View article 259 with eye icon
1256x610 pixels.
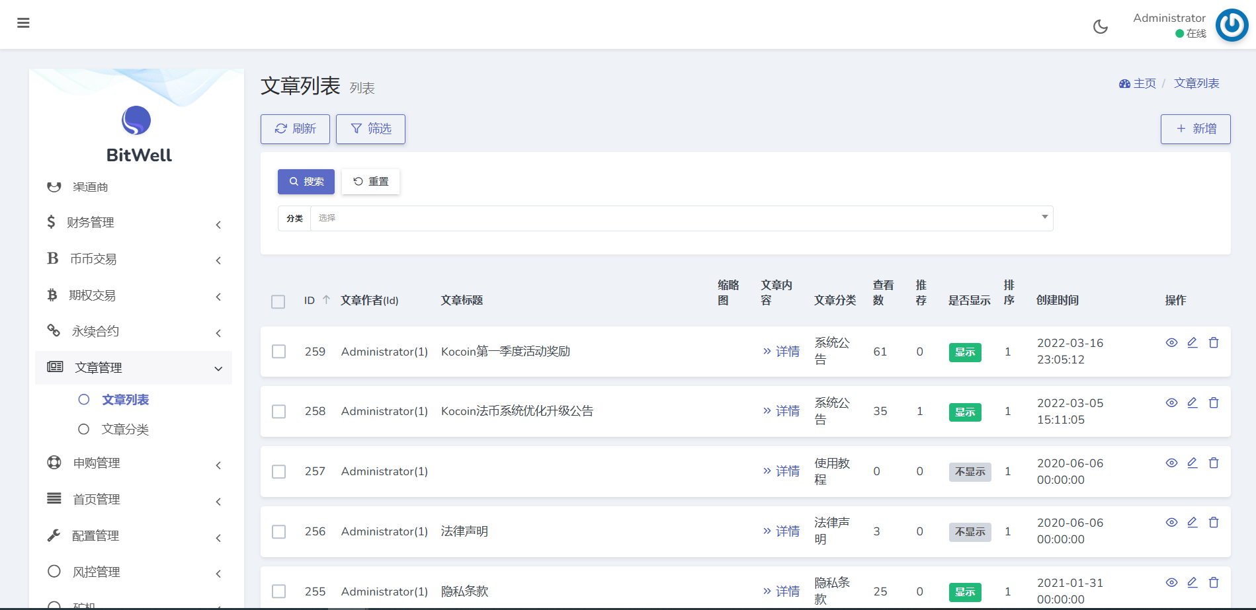click(1171, 342)
